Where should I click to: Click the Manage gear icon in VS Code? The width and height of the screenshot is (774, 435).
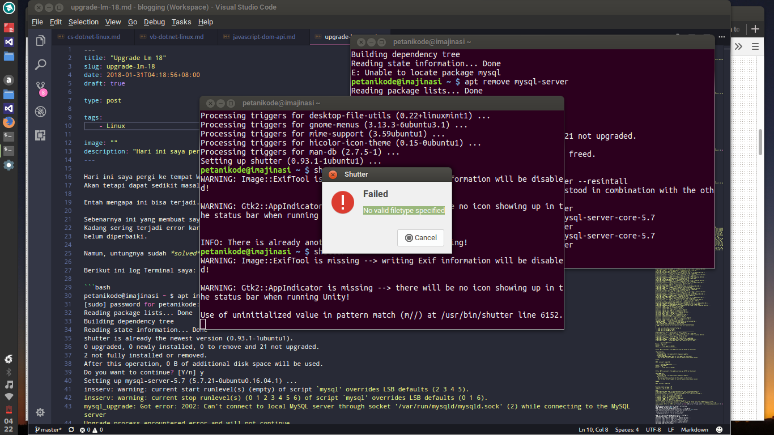click(40, 412)
